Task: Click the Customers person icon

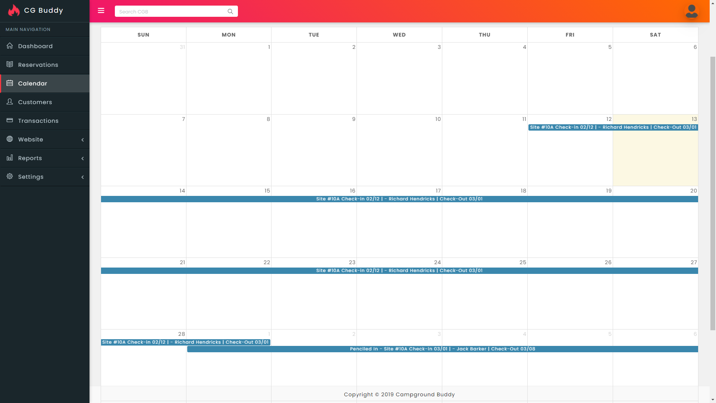Action: click(x=10, y=102)
